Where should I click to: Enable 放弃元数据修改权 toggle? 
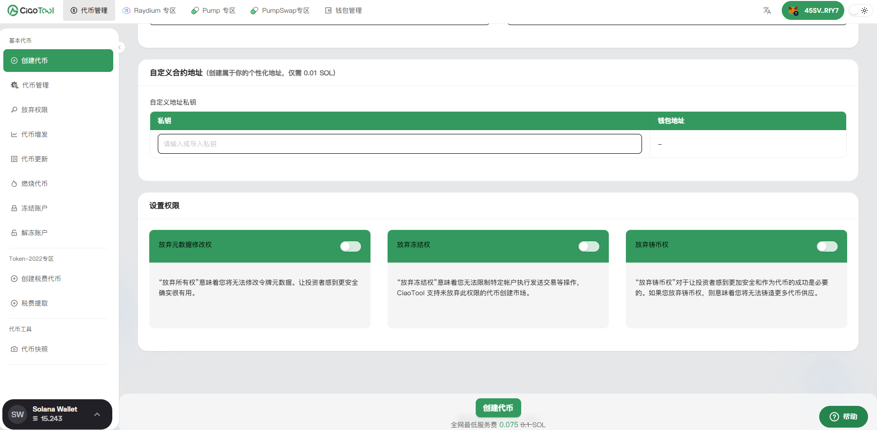coord(351,246)
